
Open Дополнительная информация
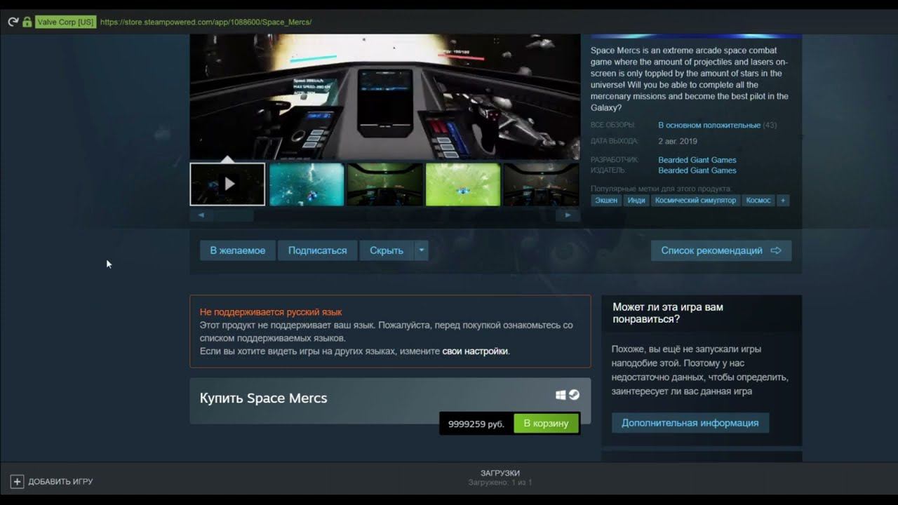pos(690,423)
